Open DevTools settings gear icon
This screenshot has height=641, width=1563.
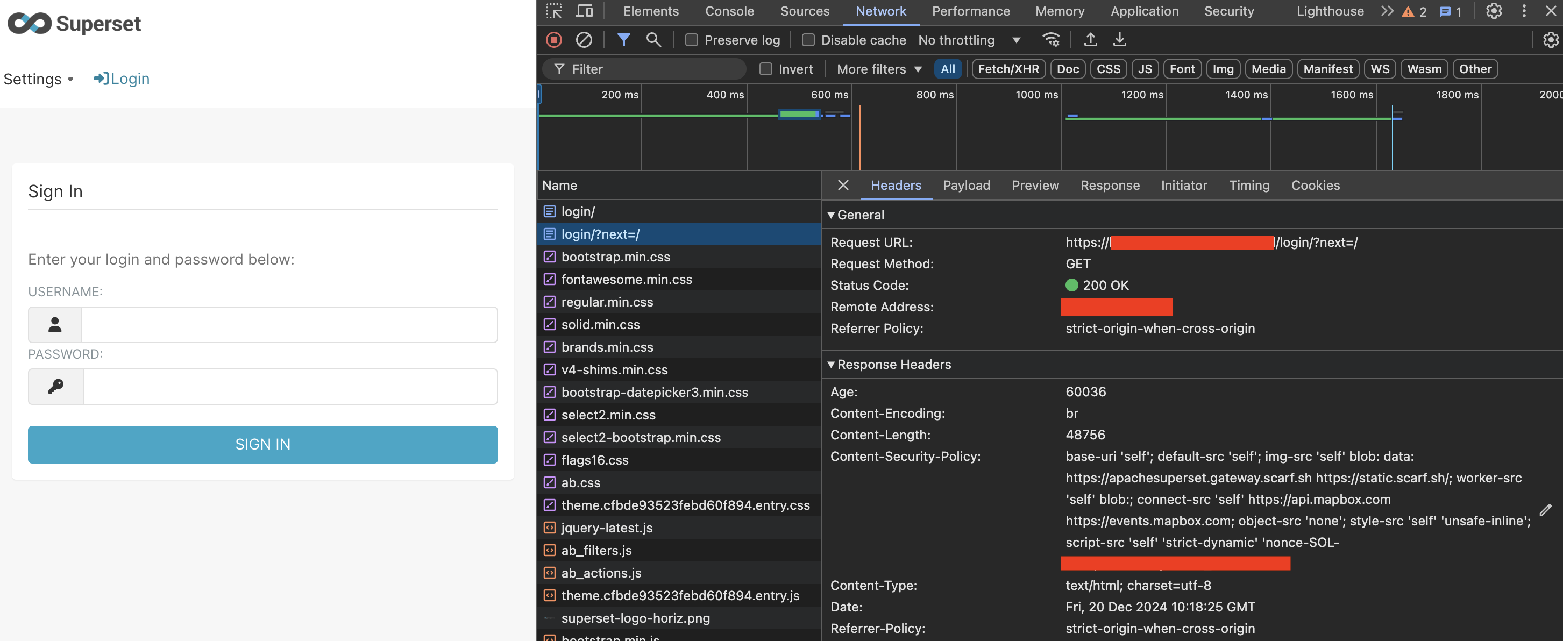click(1494, 11)
